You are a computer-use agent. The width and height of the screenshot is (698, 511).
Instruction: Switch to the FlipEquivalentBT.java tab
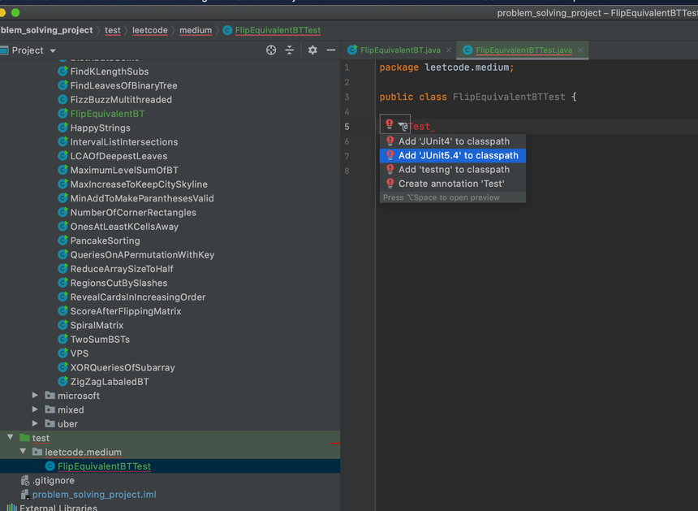[399, 50]
